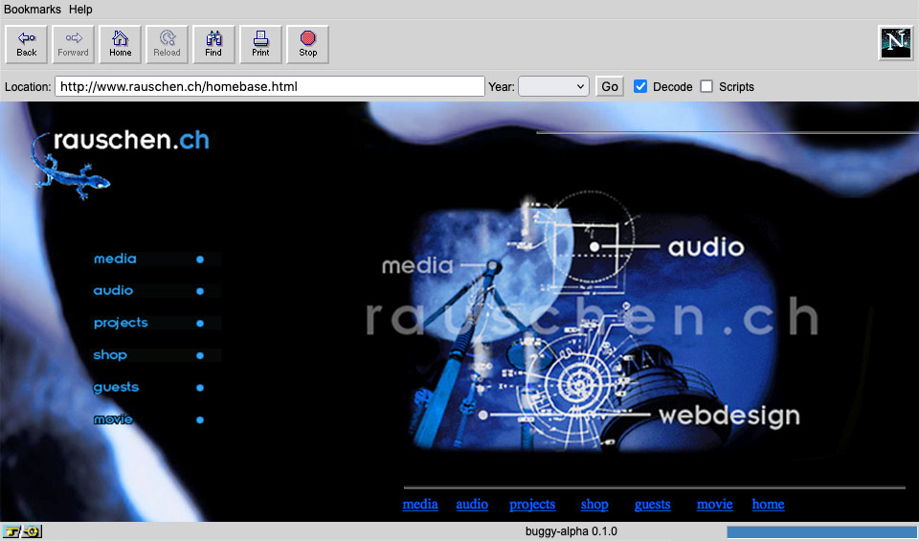919x541 pixels.
Task: Follow the bottom projects hyperlink
Action: click(x=532, y=504)
